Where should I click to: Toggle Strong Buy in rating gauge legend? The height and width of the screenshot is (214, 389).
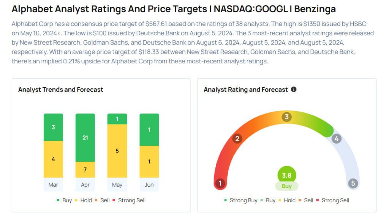pos(241,200)
